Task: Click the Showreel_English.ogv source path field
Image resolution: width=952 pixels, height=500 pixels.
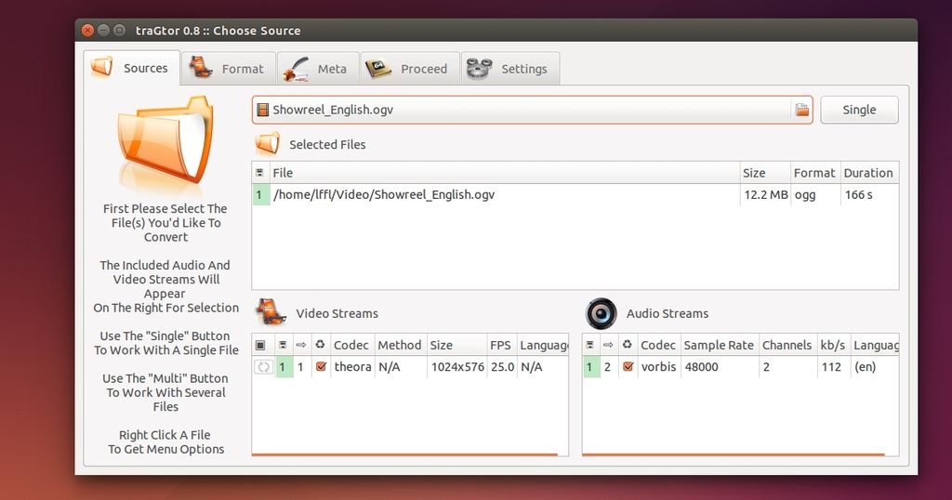Action: 521,110
